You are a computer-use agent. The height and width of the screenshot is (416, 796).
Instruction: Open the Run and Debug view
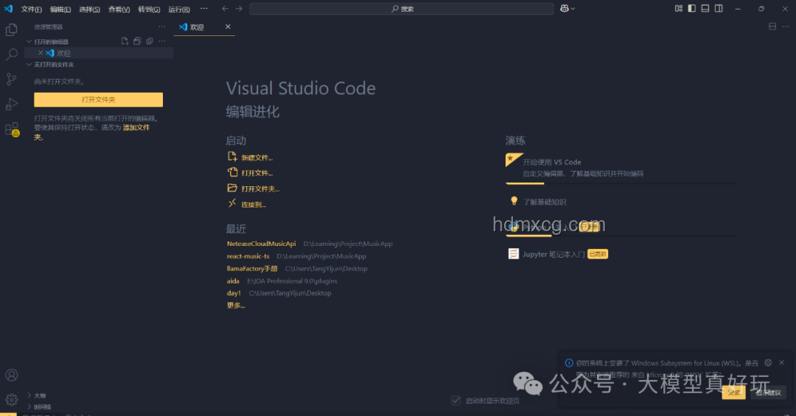point(11,104)
